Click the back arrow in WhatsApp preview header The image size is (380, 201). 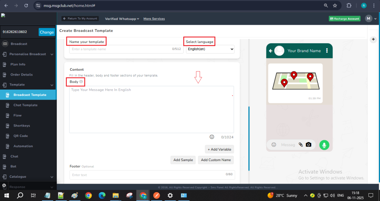(271, 51)
